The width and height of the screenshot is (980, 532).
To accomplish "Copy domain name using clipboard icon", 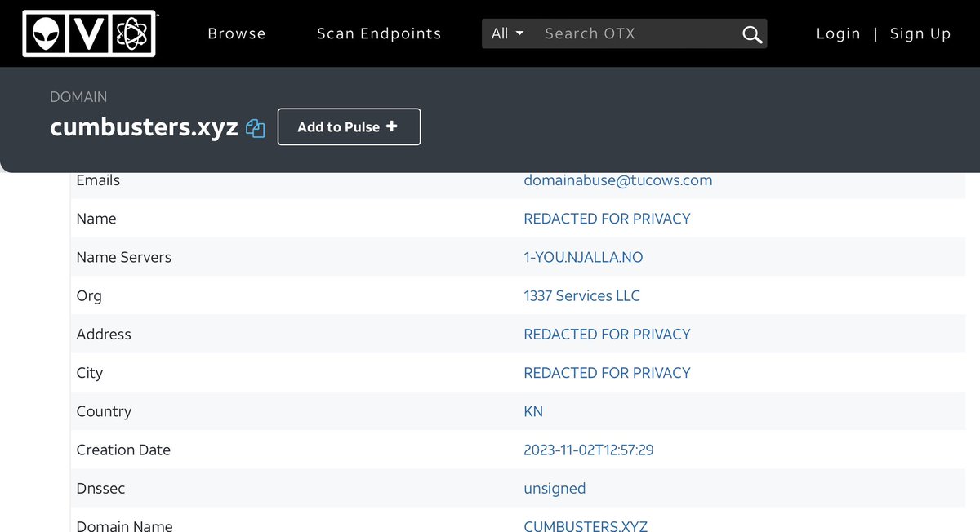I will pyautogui.click(x=256, y=128).
